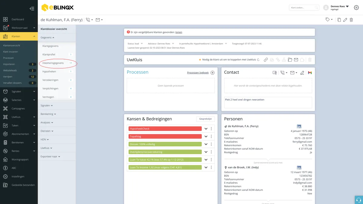The image size is (363, 204).
Task: Open the mail dropdown in Contact panel
Action: pyautogui.click(x=293, y=73)
